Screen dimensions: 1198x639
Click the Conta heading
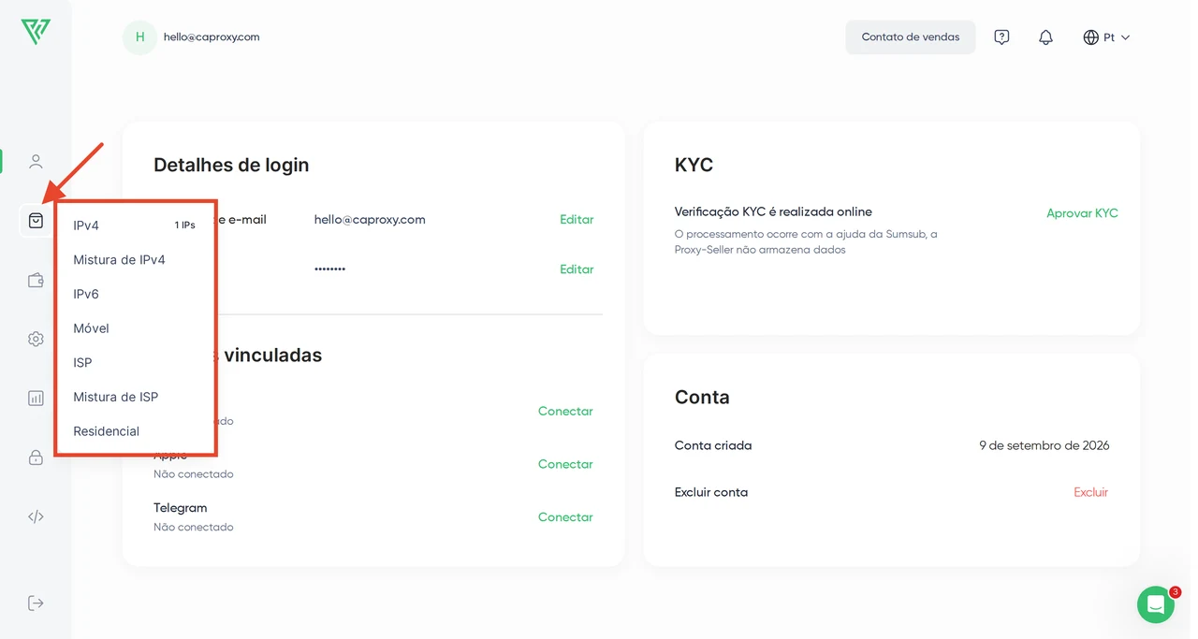click(702, 397)
